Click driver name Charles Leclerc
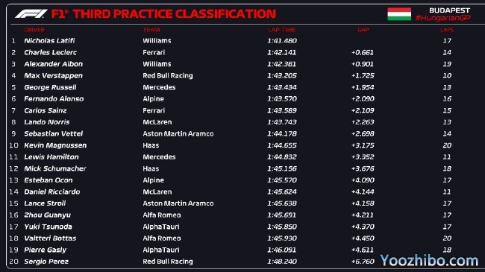This screenshot has width=485, height=272. 51,53
